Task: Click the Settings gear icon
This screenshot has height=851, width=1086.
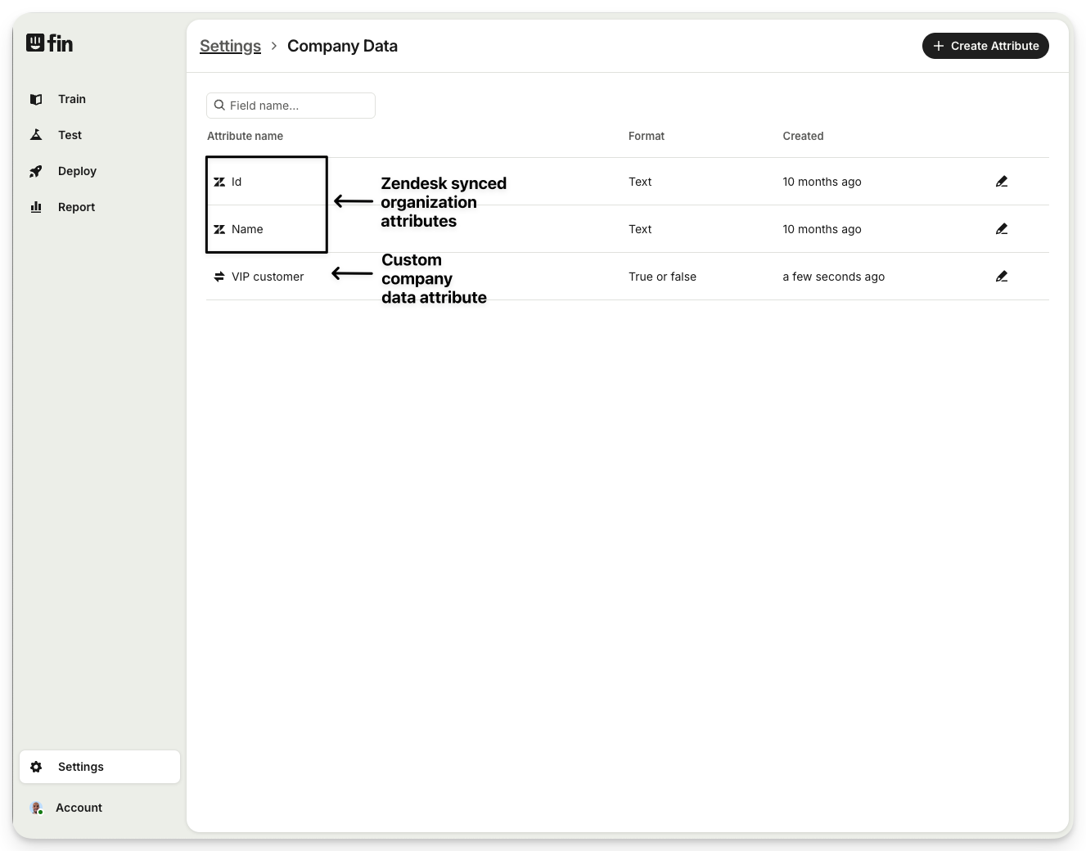Action: pyautogui.click(x=36, y=767)
